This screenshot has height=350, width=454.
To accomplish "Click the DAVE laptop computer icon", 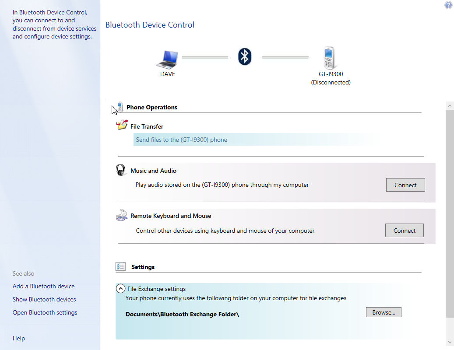I will click(167, 59).
